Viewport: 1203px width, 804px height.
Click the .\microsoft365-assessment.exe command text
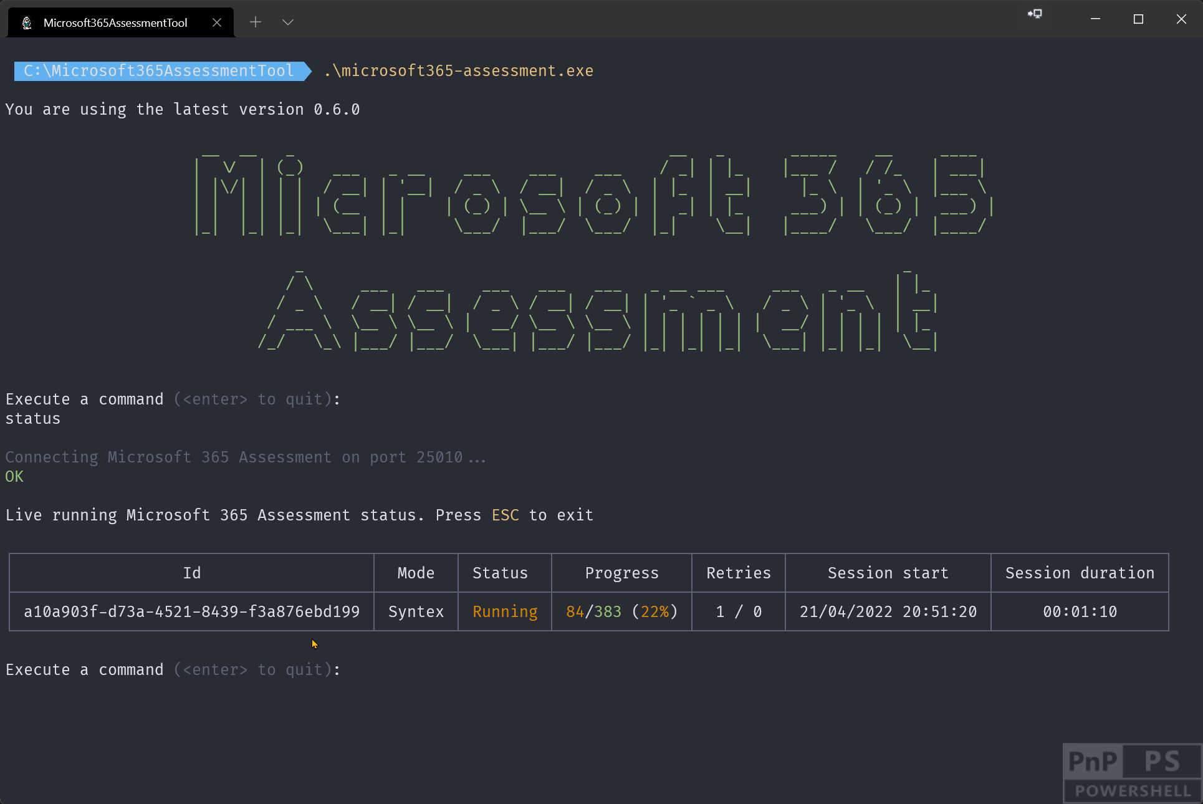[x=459, y=71]
